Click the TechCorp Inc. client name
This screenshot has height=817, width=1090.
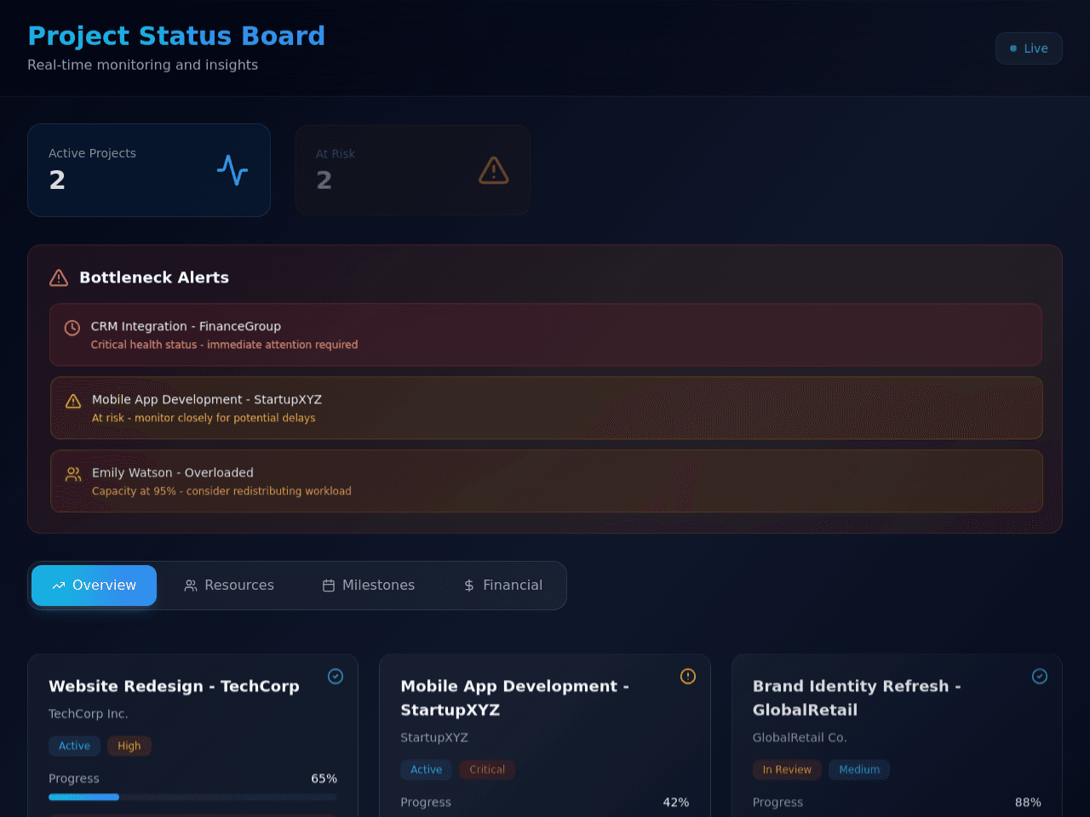pyautogui.click(x=89, y=714)
